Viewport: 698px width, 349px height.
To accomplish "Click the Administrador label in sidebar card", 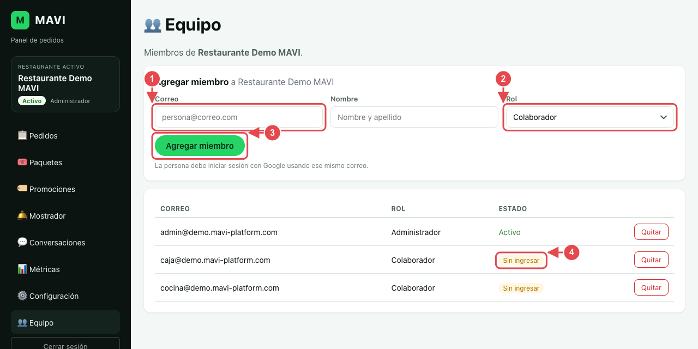I will point(70,101).
